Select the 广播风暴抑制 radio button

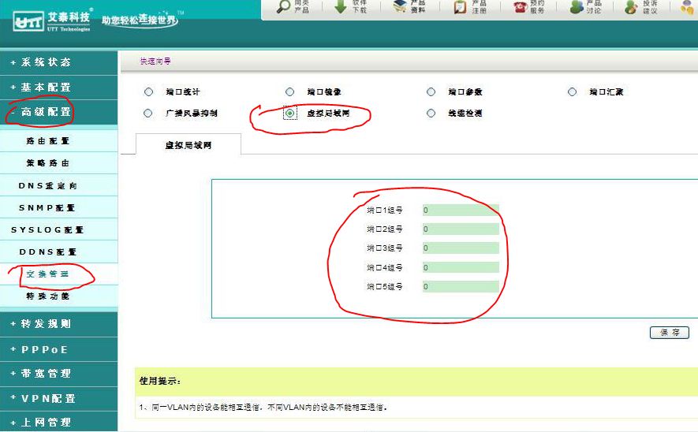147,113
